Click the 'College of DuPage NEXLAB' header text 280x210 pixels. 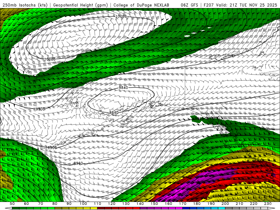[x=141, y=5]
